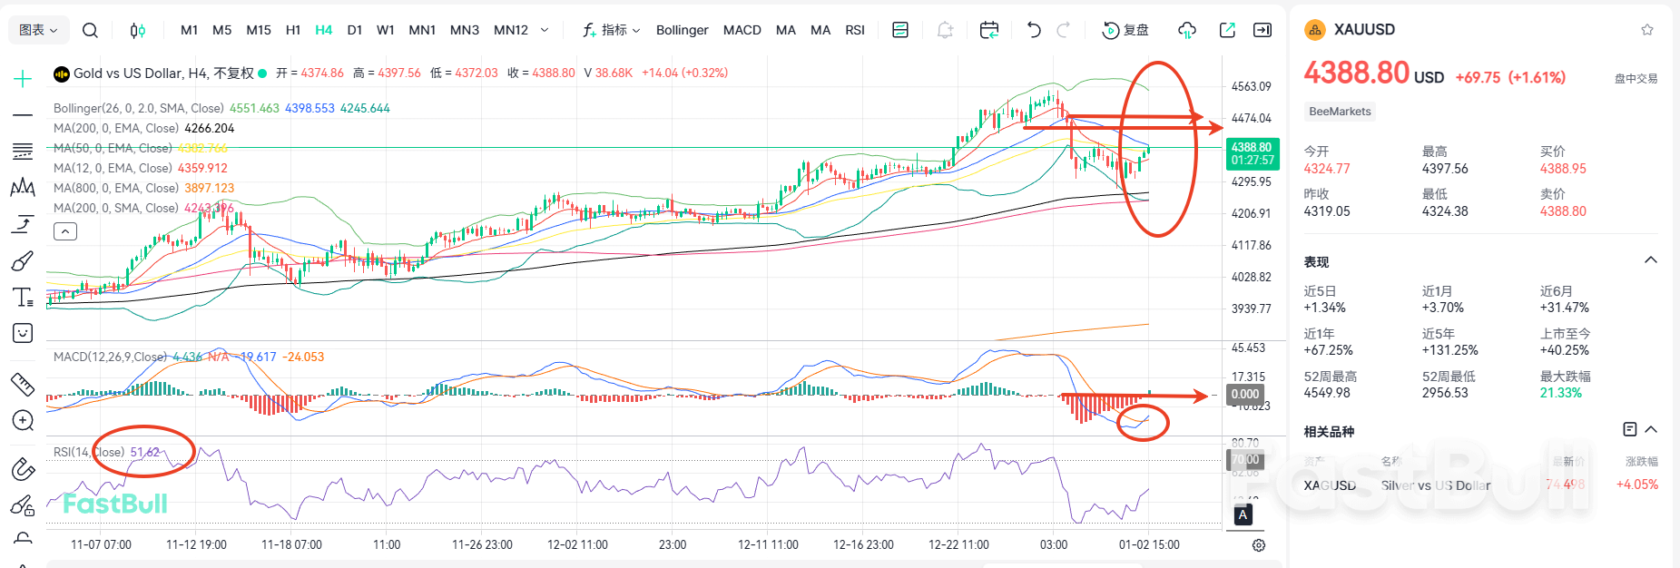Select the brush drawing tool

(x=23, y=261)
